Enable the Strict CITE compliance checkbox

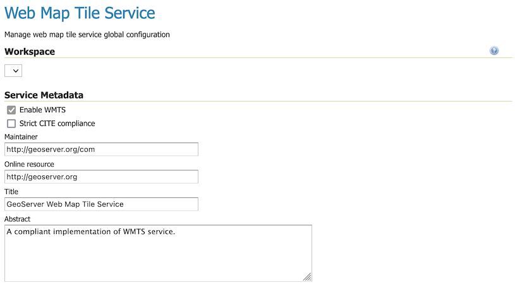click(11, 124)
